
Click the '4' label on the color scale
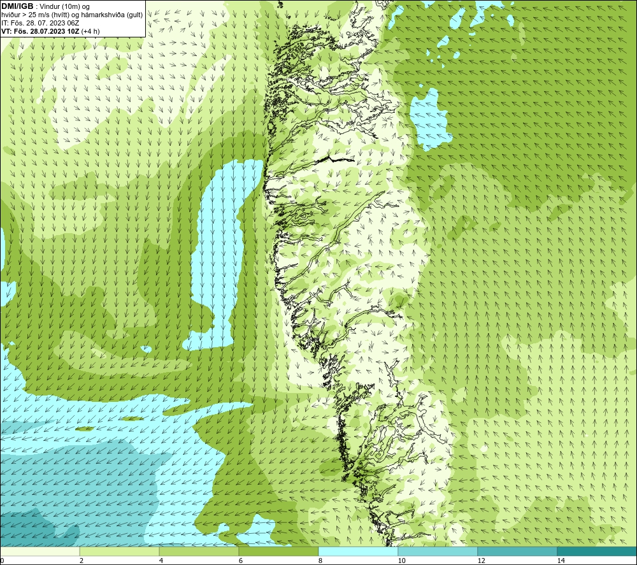point(161,561)
